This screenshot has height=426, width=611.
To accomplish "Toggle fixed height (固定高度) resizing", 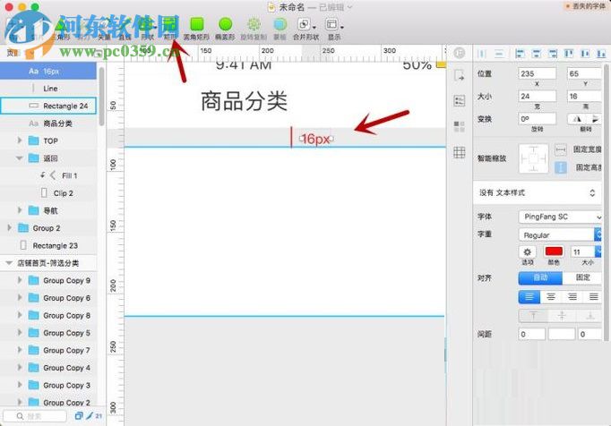I will [560, 167].
